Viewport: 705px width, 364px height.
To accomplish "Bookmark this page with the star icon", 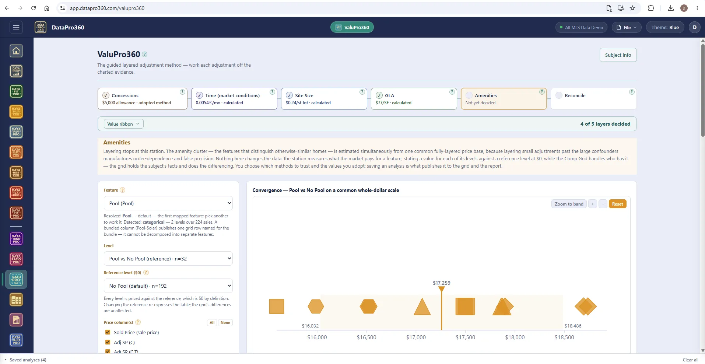I will click(x=632, y=8).
